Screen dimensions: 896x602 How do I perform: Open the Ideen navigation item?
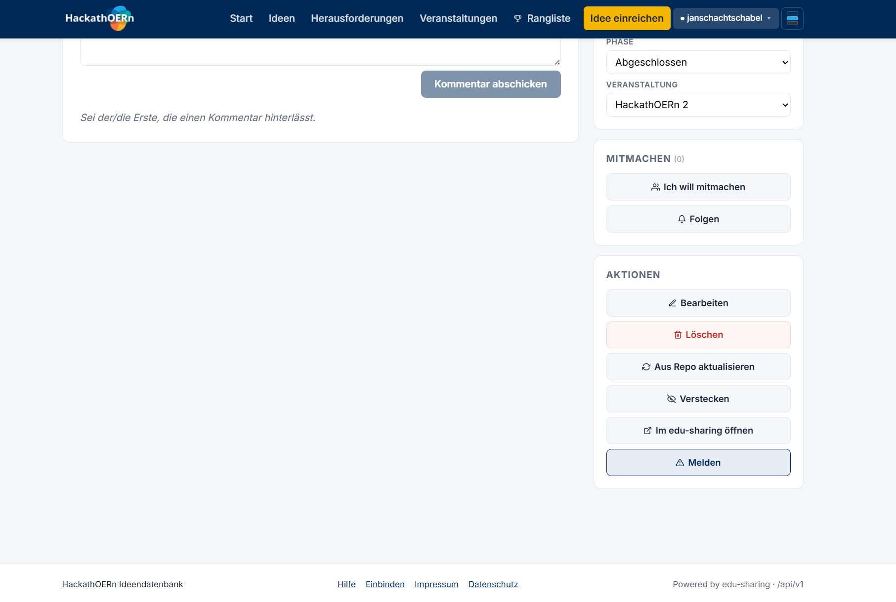[282, 18]
